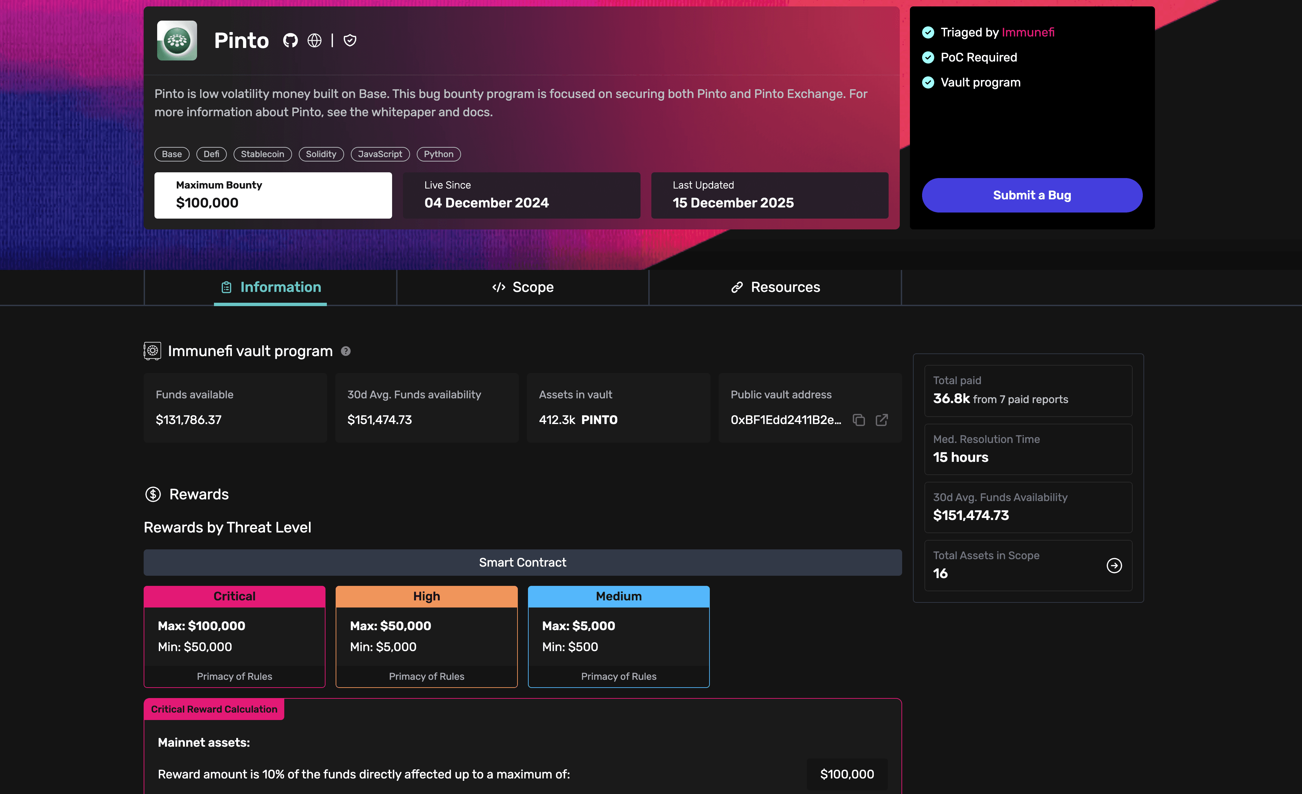Click the shield icon next to Pinto

coord(350,40)
